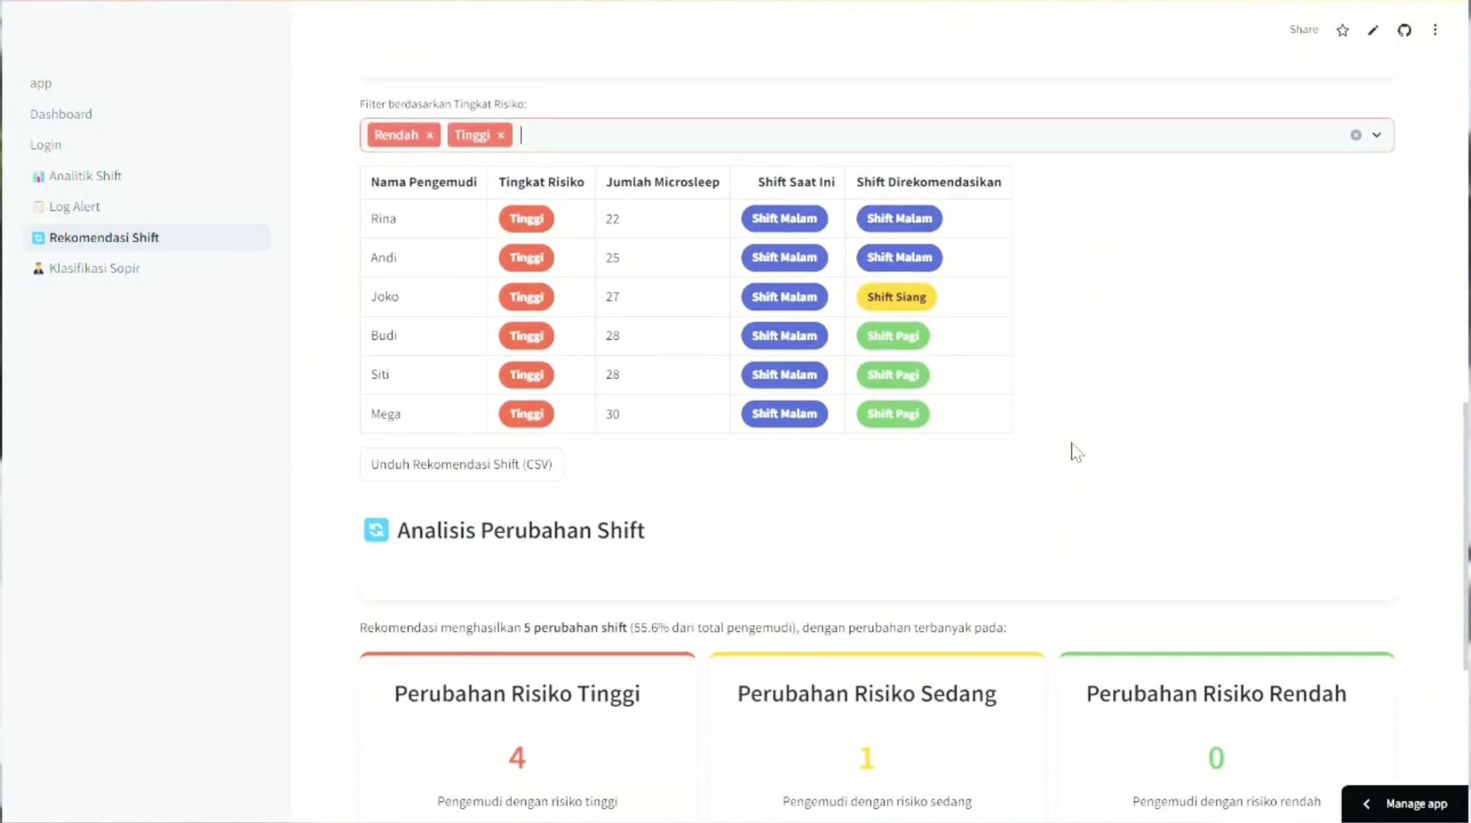Favorite the app with the star icon
Image resolution: width=1471 pixels, height=823 pixels.
click(1342, 30)
